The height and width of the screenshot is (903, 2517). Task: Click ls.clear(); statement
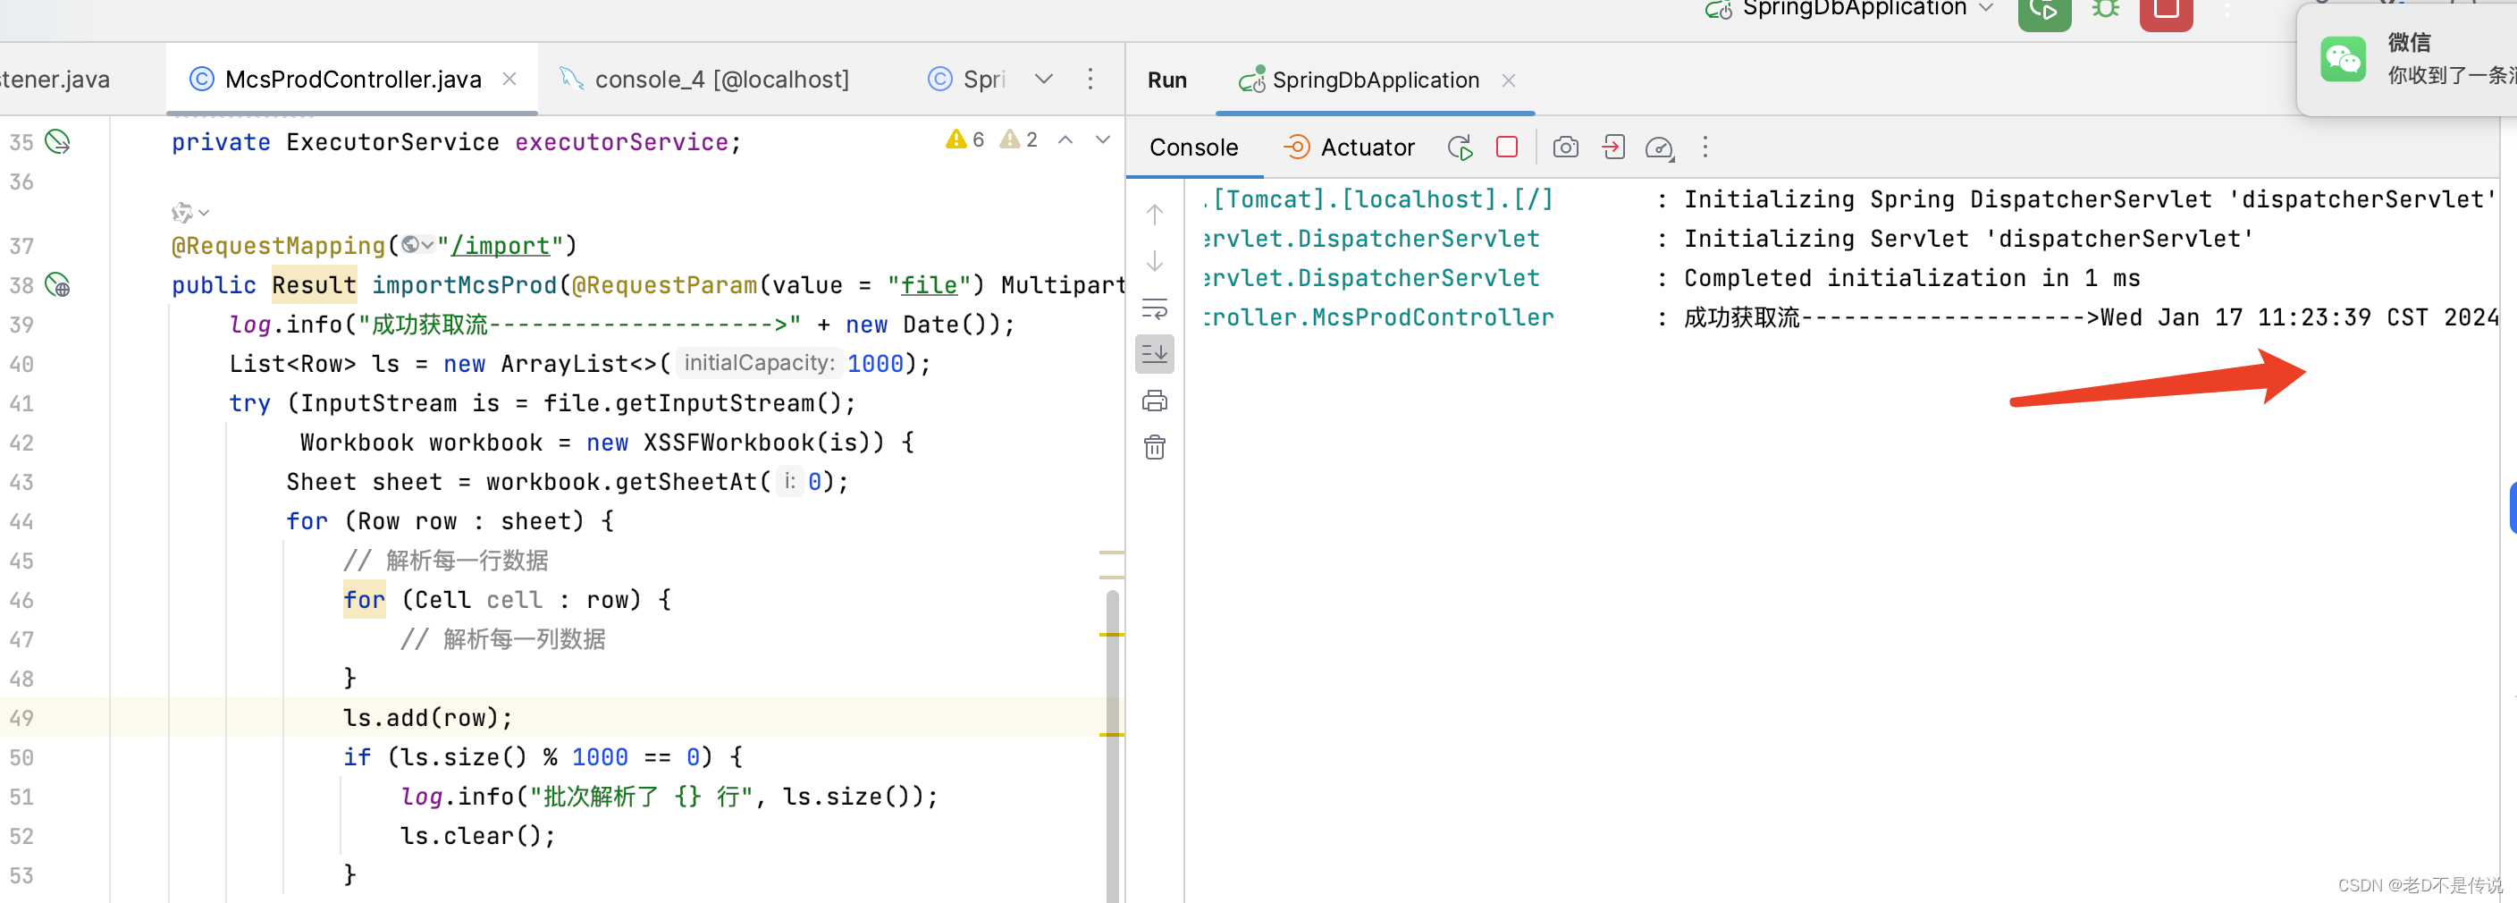coord(478,837)
